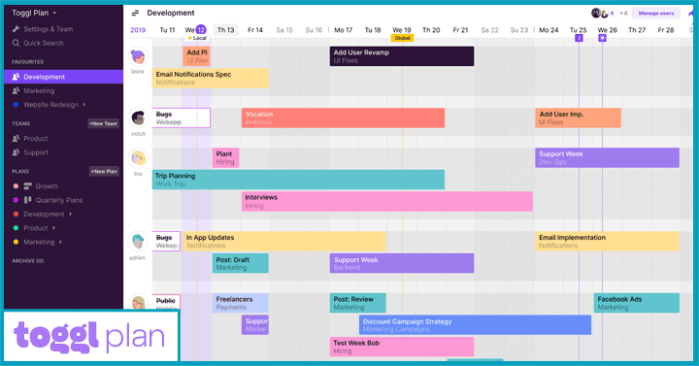Click the green Product plan color dot
The width and height of the screenshot is (699, 366).
coord(16,228)
